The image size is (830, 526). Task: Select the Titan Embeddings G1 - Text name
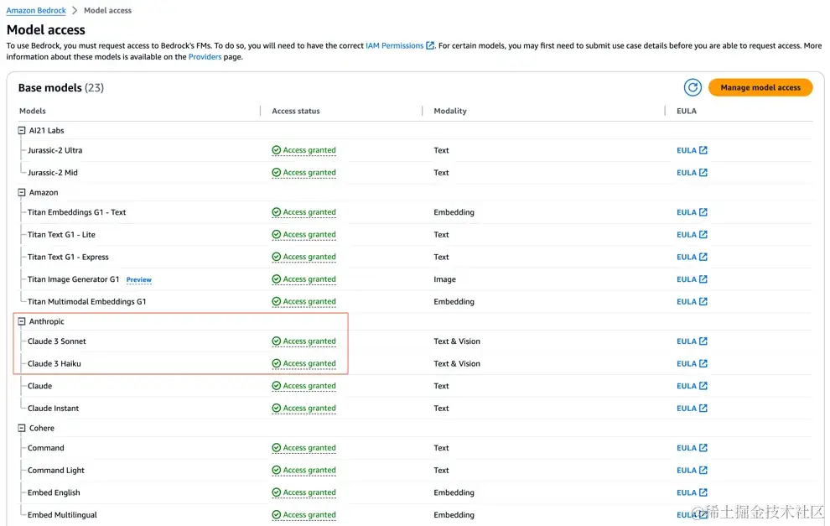pyautogui.click(x=77, y=212)
